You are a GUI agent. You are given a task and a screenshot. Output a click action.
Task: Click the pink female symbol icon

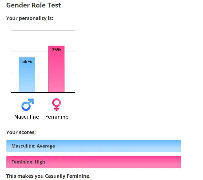(x=56, y=105)
